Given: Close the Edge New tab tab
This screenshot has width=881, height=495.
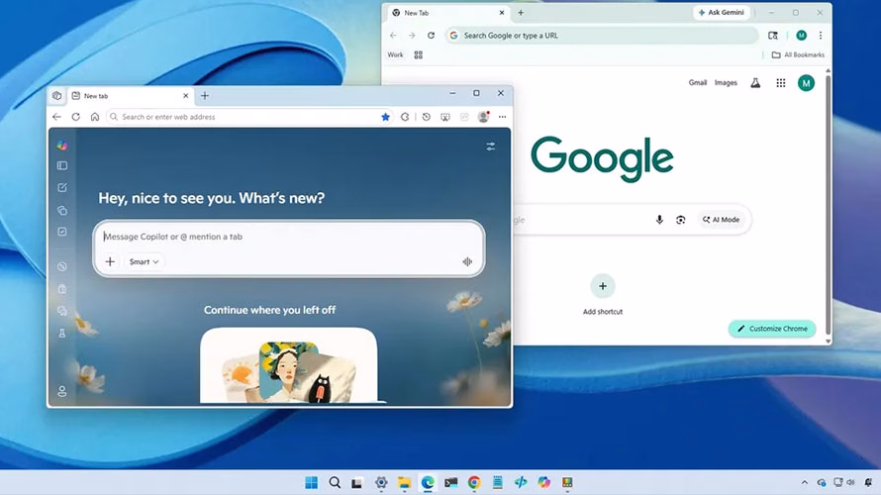Looking at the screenshot, I should [186, 96].
